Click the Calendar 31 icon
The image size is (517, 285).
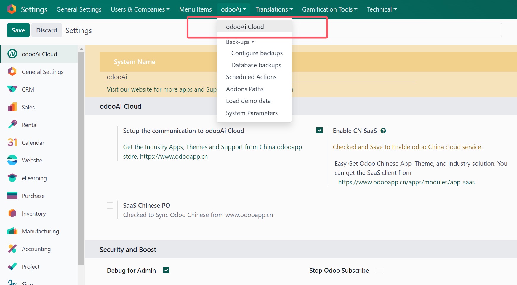click(12, 143)
